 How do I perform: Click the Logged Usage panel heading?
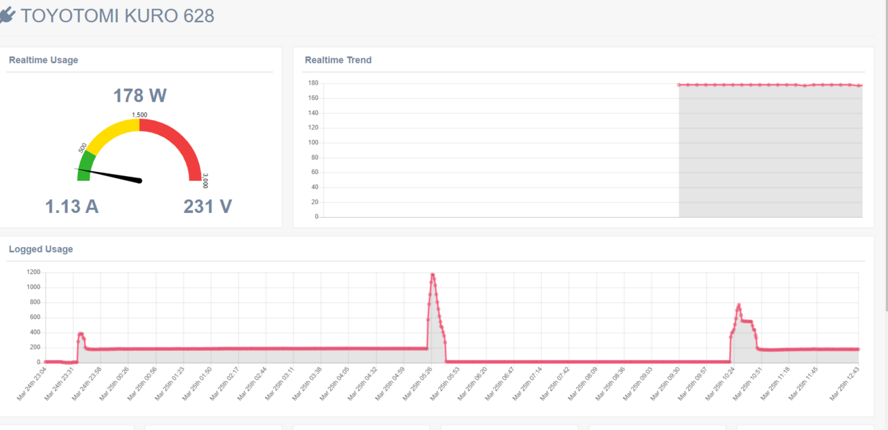(x=41, y=249)
